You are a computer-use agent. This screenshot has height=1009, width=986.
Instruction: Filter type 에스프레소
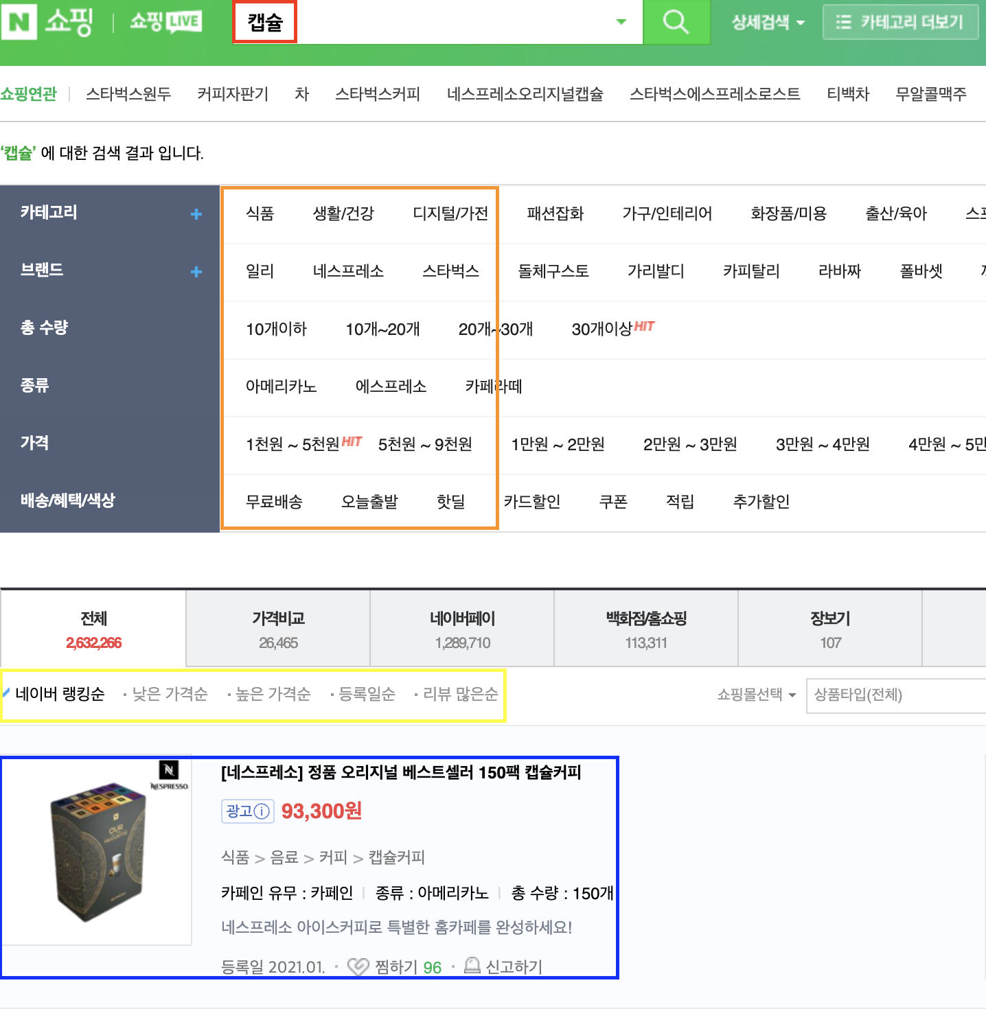[391, 386]
